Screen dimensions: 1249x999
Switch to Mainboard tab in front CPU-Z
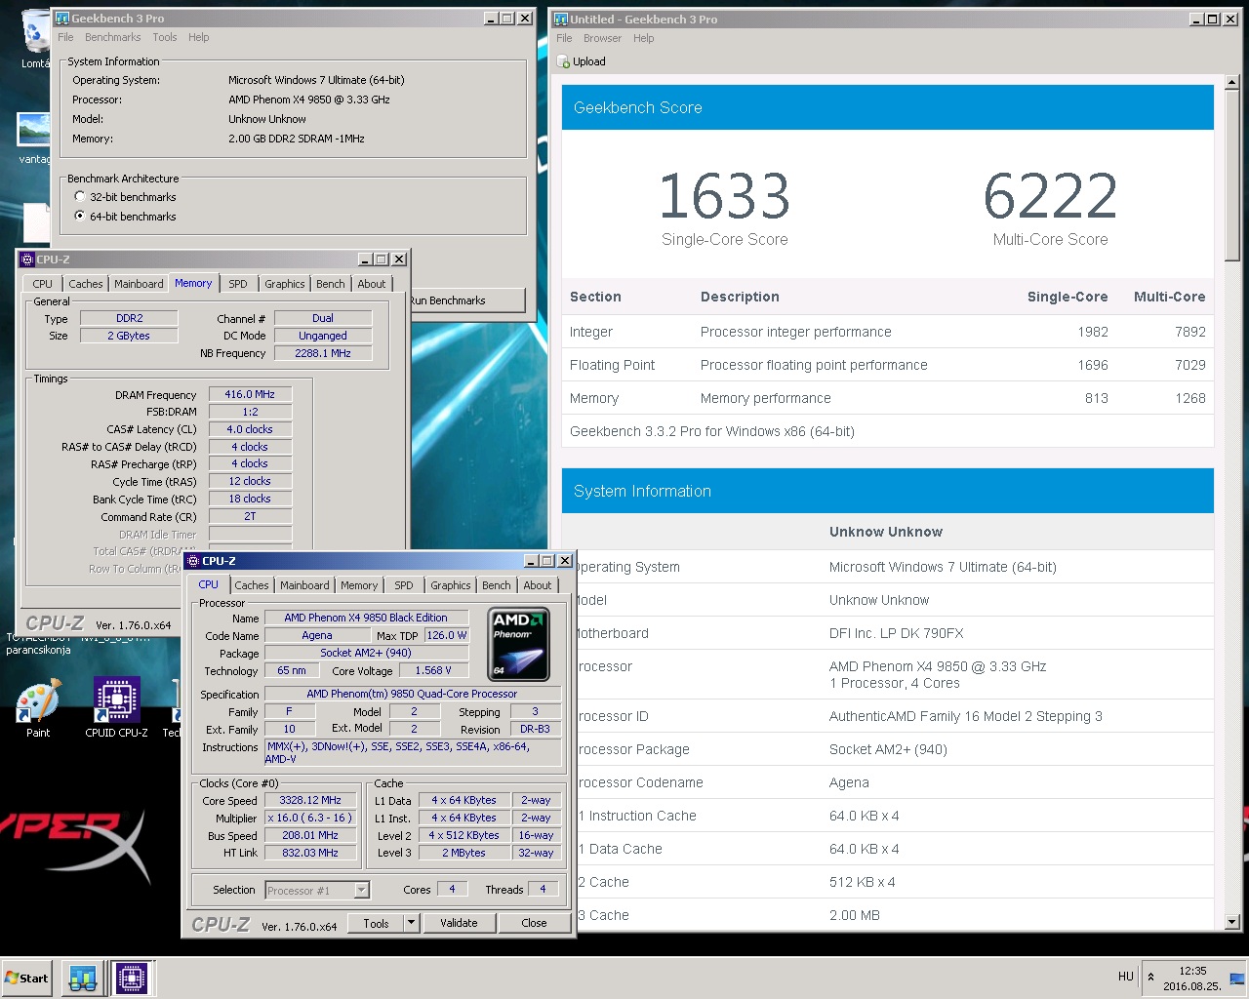(304, 585)
